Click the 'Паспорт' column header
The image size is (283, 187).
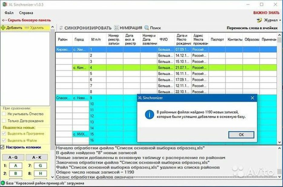[217, 39]
